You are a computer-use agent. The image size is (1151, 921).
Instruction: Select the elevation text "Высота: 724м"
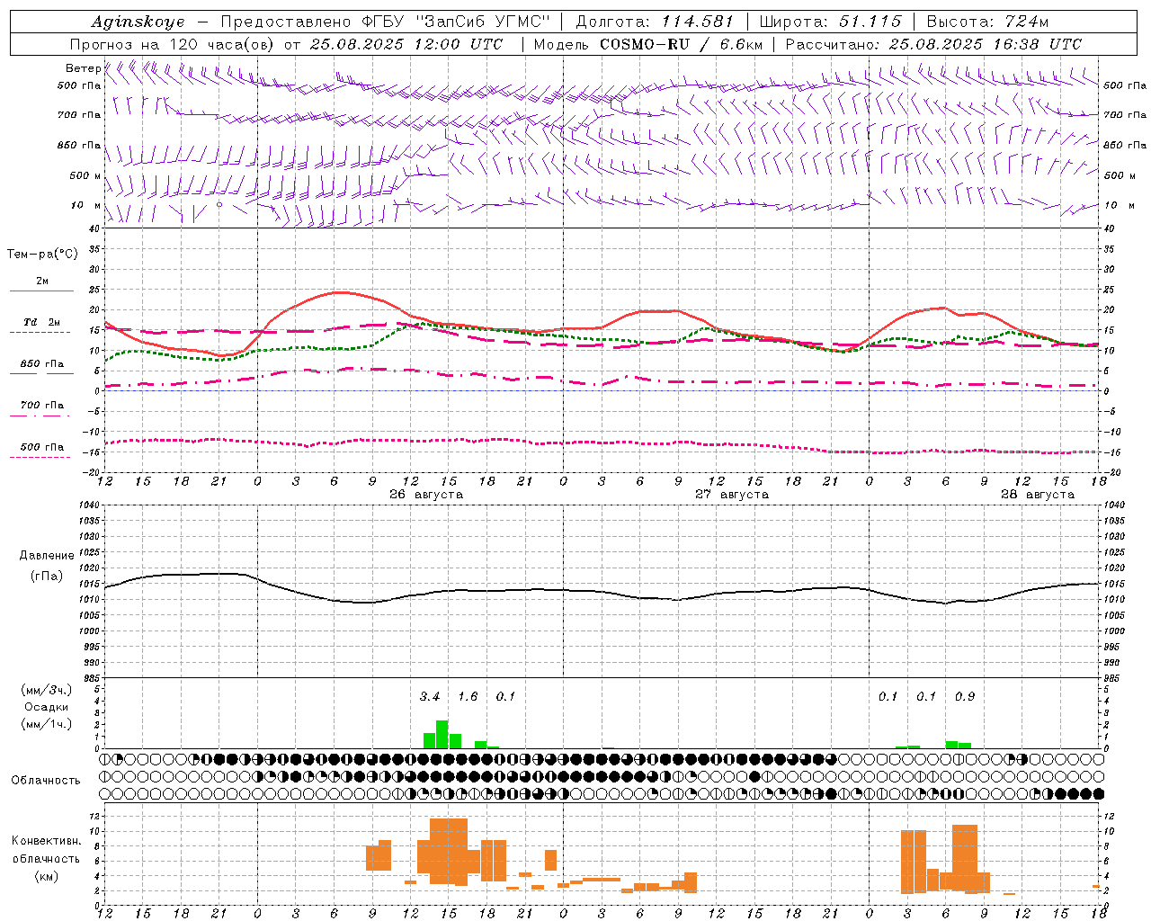coord(987,22)
